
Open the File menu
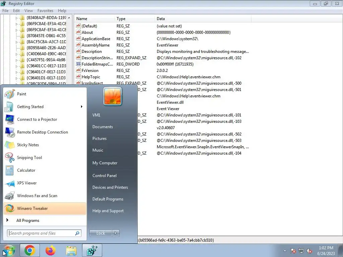point(5,10)
